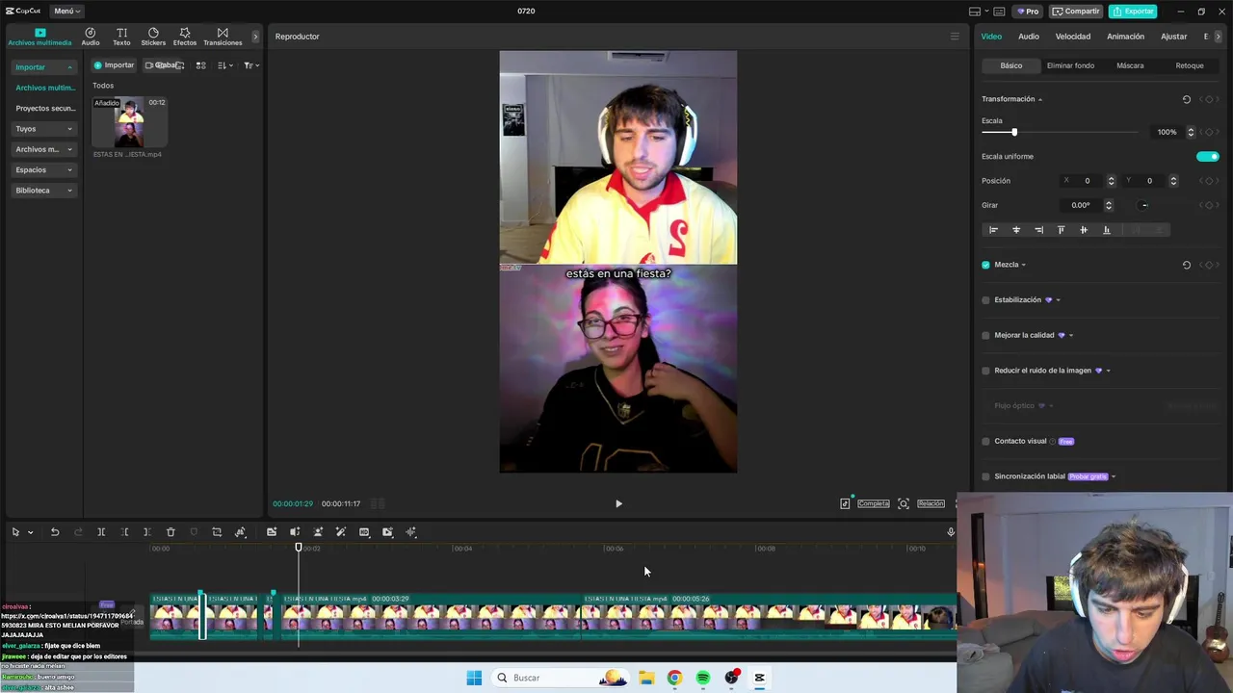Open the Audio media tab
The image size is (1233, 693).
91,37
